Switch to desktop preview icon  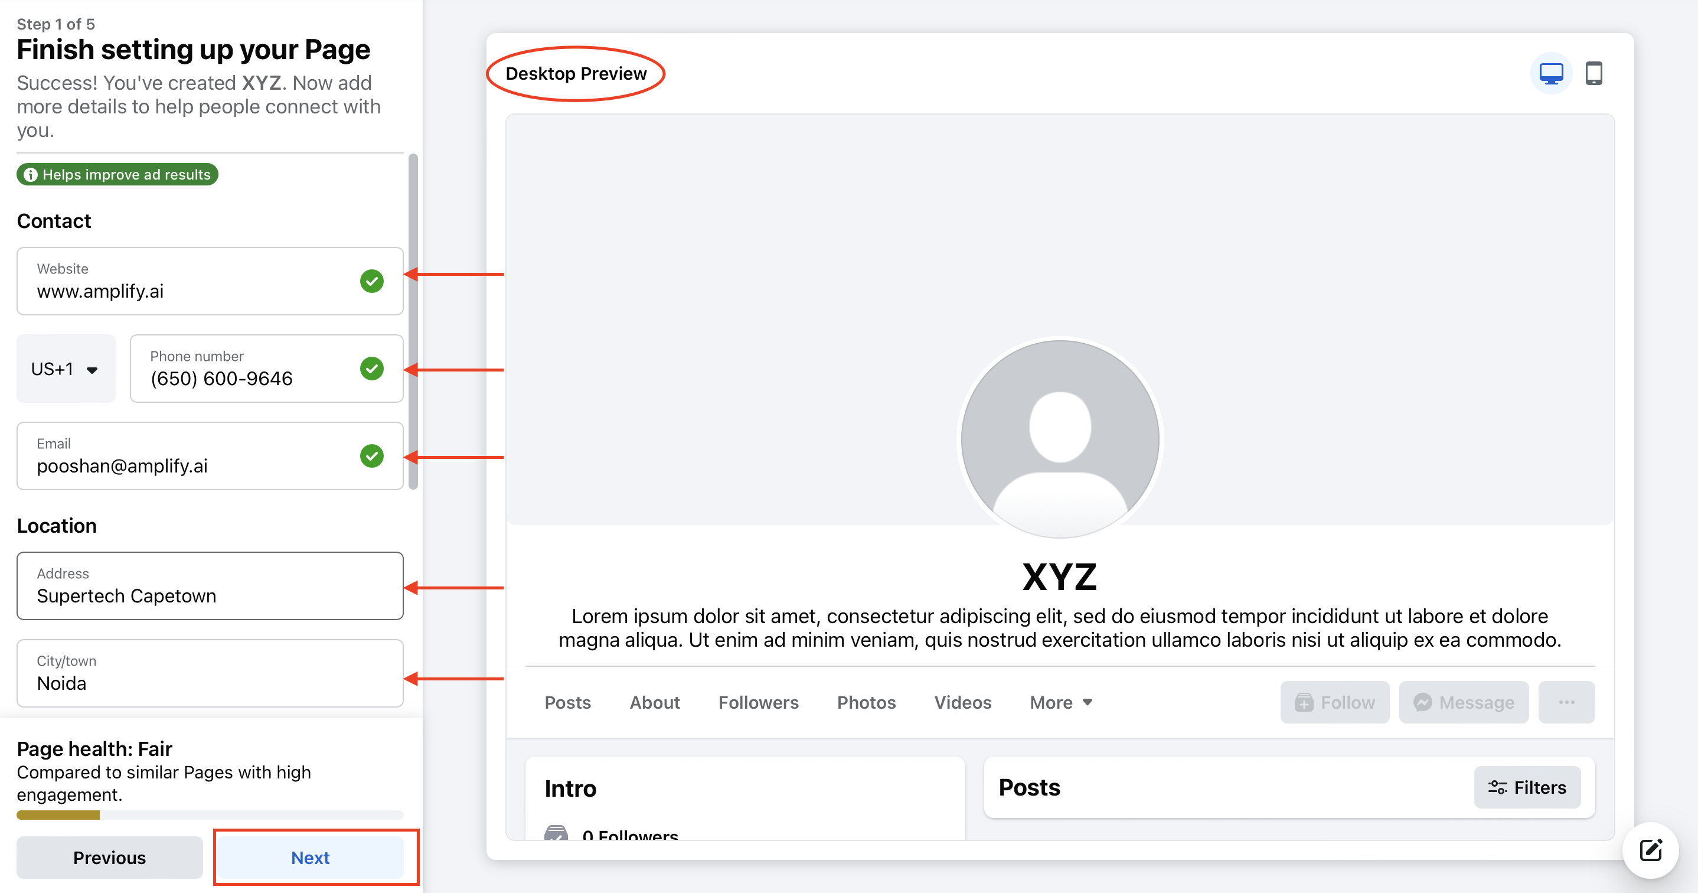pyautogui.click(x=1550, y=73)
